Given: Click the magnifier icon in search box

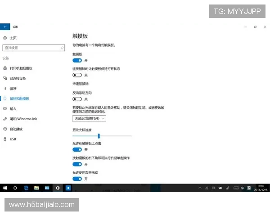Looking at the screenshot, I should point(62,48).
